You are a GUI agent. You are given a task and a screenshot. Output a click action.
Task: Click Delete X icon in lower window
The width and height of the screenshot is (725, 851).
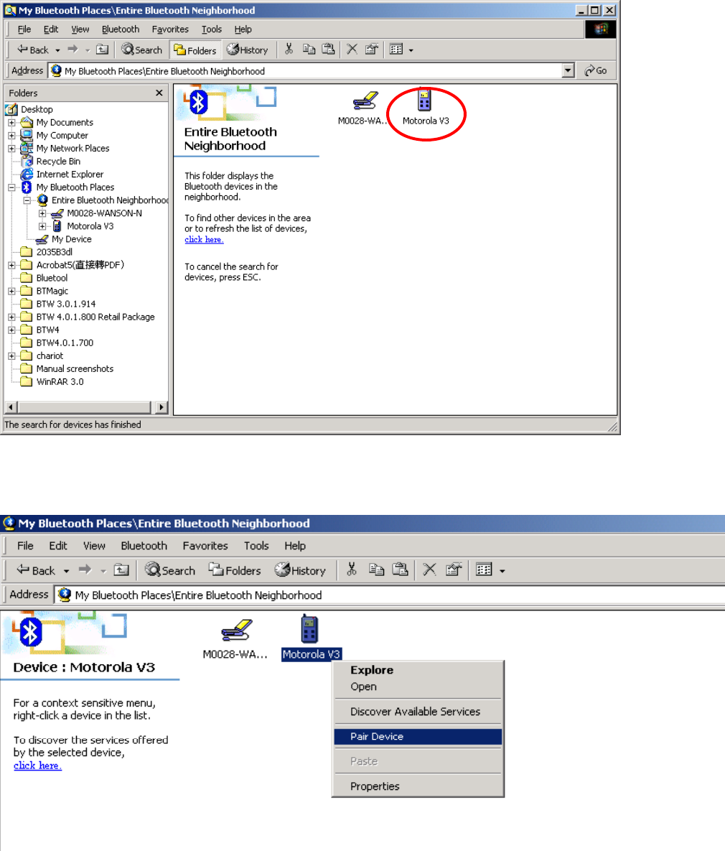(429, 569)
